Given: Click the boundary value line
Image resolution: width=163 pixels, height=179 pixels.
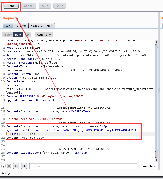Looking at the screenshot, I should [x=64, y=70].
